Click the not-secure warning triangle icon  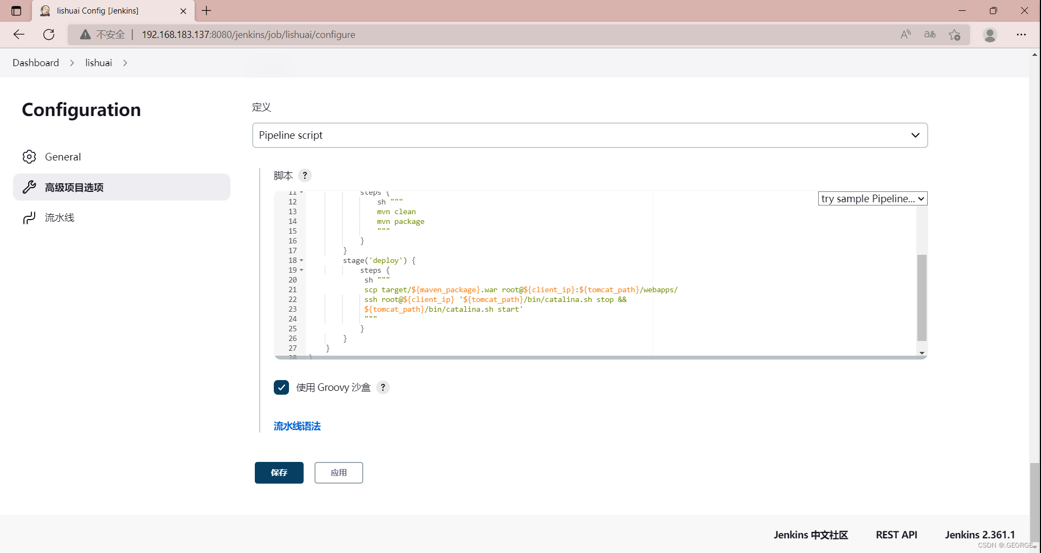[x=85, y=35]
